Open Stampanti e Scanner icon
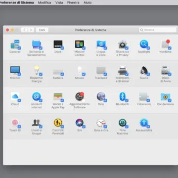Viewport: 178px width, 178px height. (123, 70)
